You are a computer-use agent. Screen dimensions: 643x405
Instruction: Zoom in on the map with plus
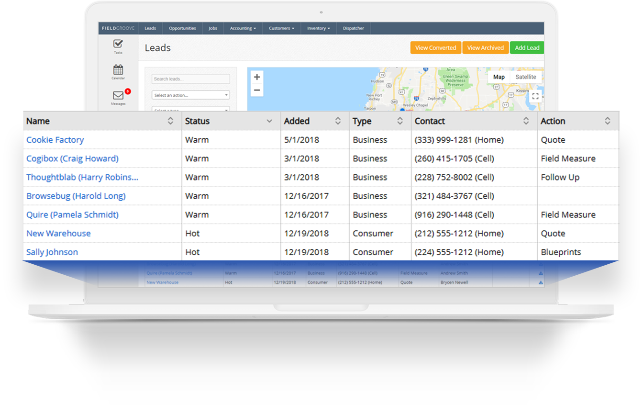coord(257,77)
